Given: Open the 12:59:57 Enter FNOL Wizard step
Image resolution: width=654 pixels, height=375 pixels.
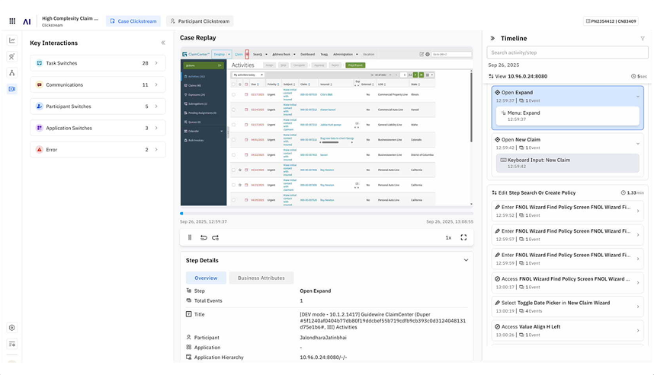Looking at the screenshot, I should tap(567, 235).
